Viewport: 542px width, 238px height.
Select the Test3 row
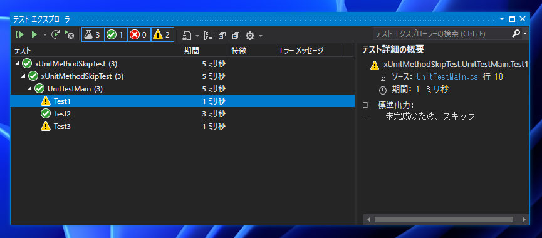pyautogui.click(x=182, y=127)
